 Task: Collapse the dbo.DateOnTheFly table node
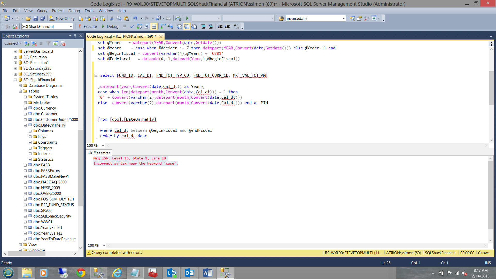pyautogui.click(x=25, y=125)
